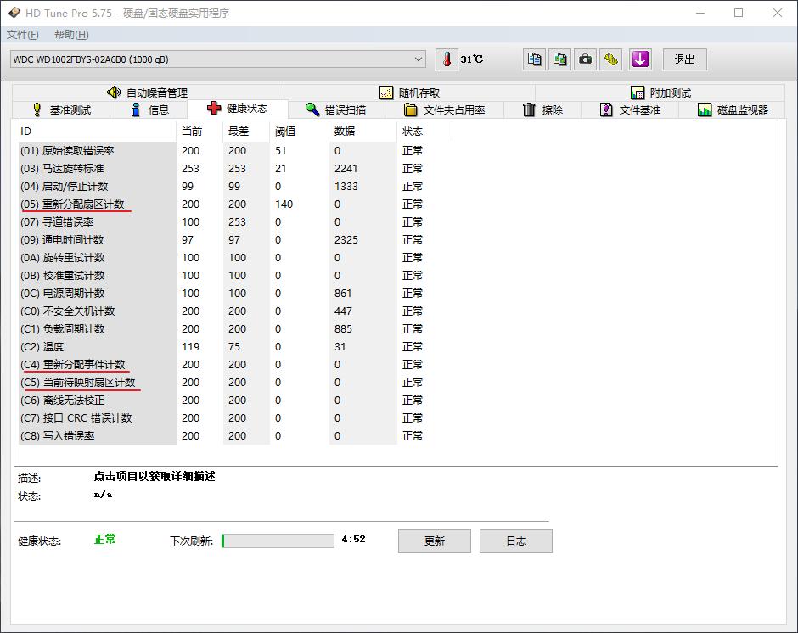798x633 pixels.
Task: Click the speaker icon for 自动噪音管理
Action: [x=114, y=92]
